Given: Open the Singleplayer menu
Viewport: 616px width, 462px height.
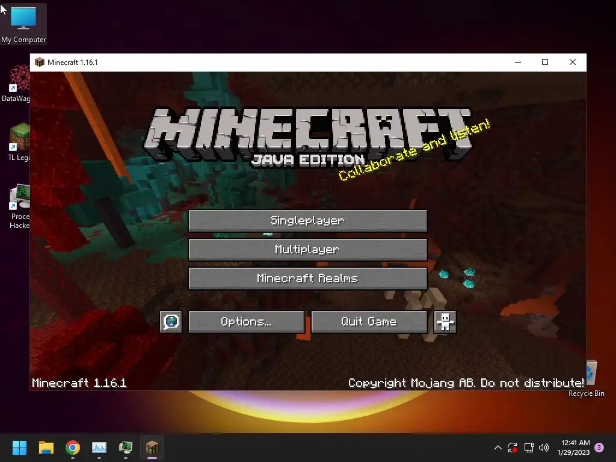Looking at the screenshot, I should [307, 220].
